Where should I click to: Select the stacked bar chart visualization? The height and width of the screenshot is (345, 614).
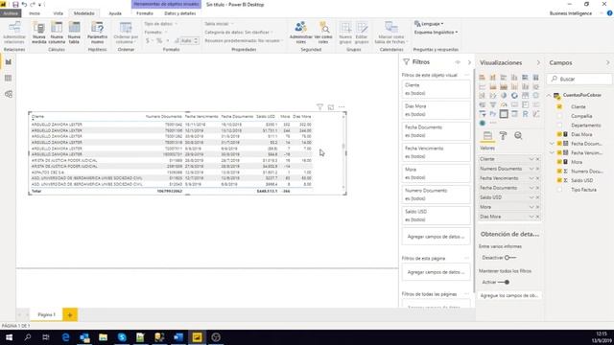tap(482, 78)
